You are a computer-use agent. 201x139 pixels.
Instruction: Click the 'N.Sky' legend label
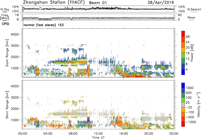click(x=5, y=9)
